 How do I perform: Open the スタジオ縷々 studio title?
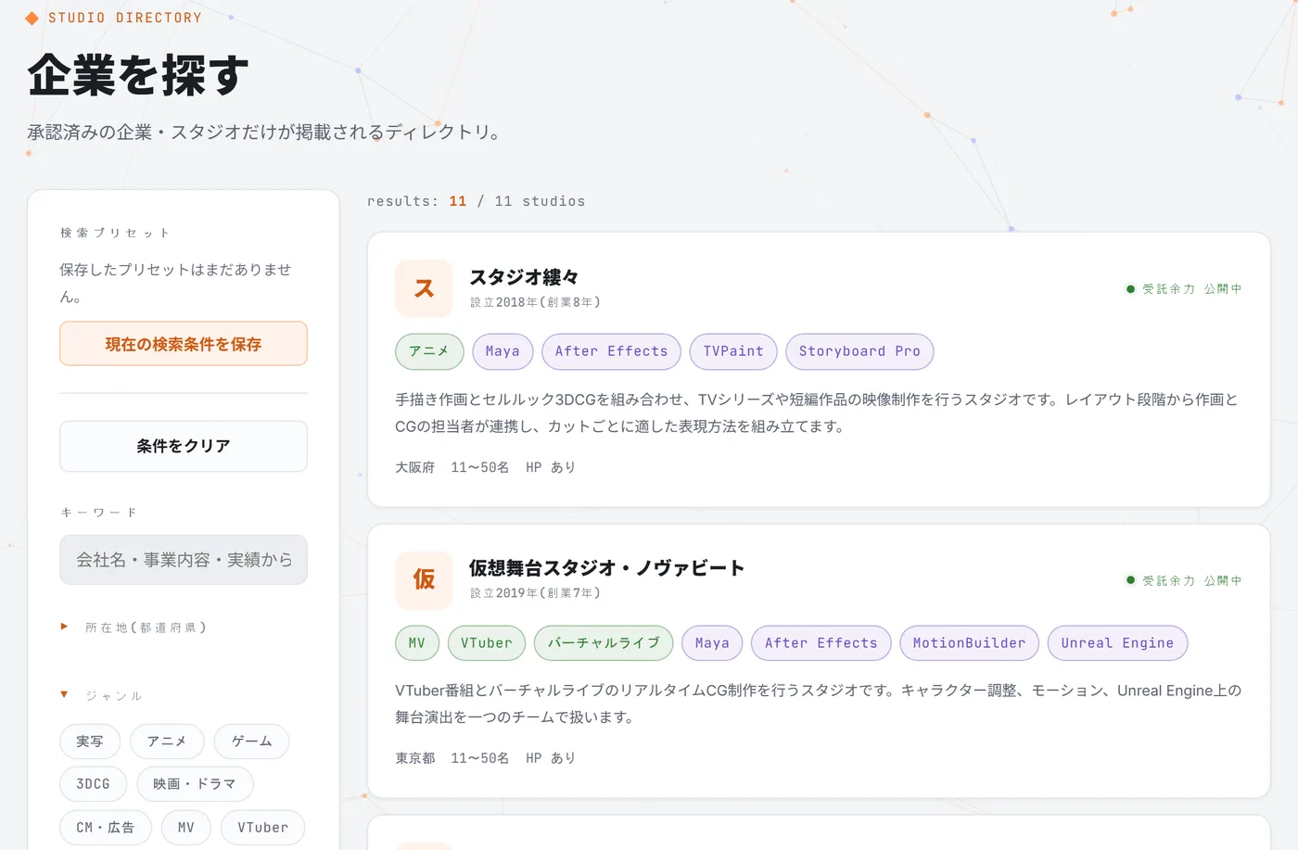click(x=524, y=277)
